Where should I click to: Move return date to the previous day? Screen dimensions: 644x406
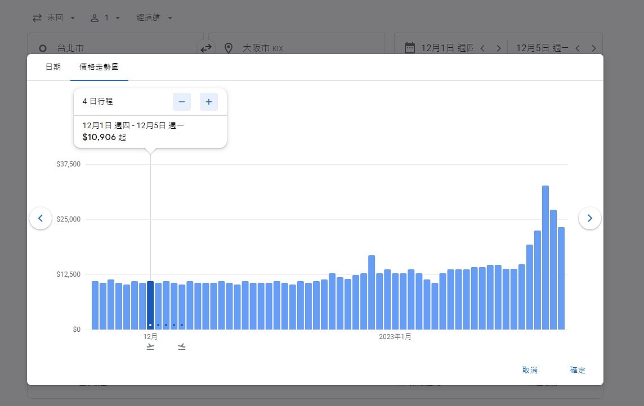[578, 48]
